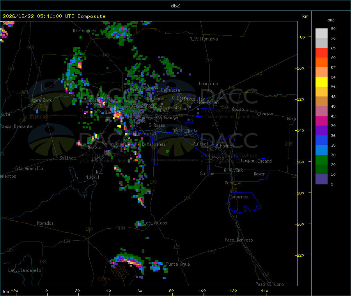Select the pink 42-45 dBZ legend swatch
Image resolution: width=351 pixels, height=296 pixels.
pos(321,111)
